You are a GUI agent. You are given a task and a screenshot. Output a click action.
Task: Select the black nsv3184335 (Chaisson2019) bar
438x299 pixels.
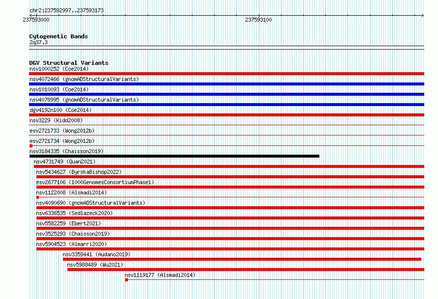(x=174, y=156)
